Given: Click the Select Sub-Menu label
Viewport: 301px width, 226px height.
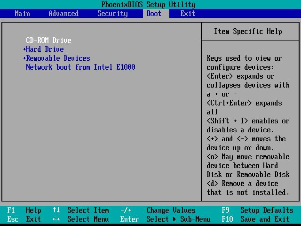Looking at the screenshot, I should (x=178, y=219).
